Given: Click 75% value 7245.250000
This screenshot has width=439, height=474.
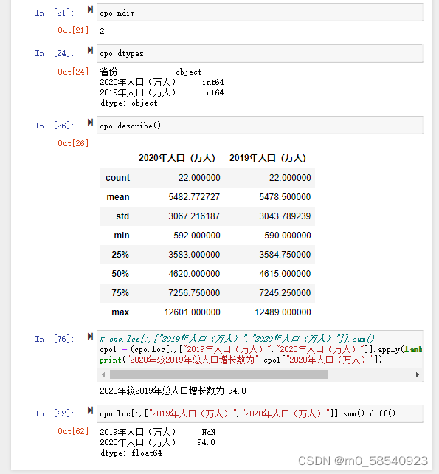Looking at the screenshot, I should 285,293.
